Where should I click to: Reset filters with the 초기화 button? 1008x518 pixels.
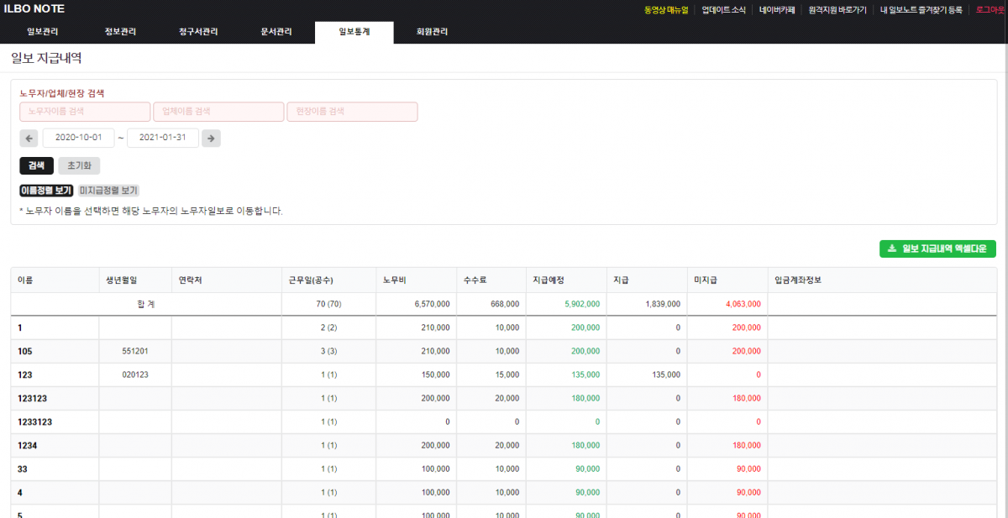[79, 165]
